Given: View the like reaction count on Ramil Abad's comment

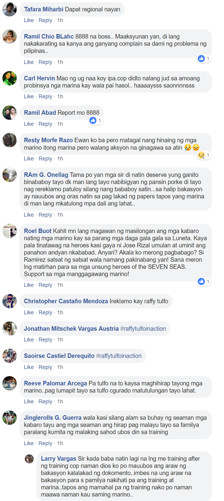Looking at the screenshot, I should 99,120.
